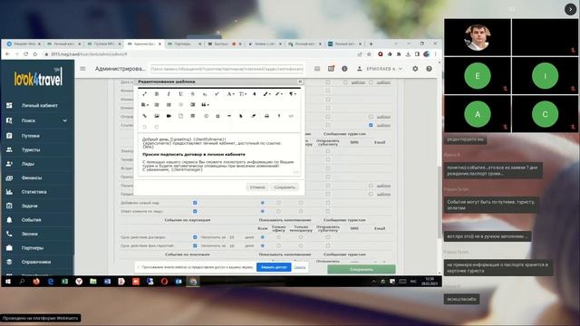Screen dimensions: 580x326
Task: Open the paragraph format dropdown
Action: pos(293,94)
